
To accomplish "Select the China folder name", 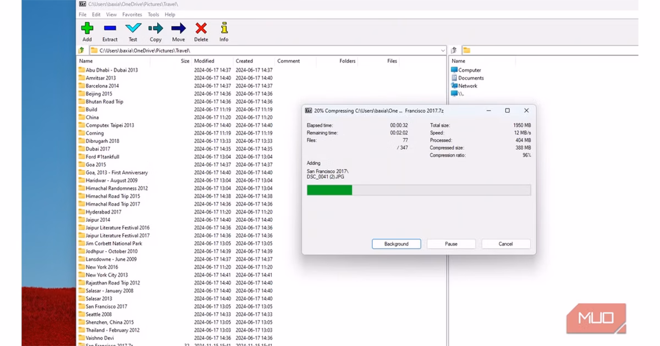I will click(92, 118).
